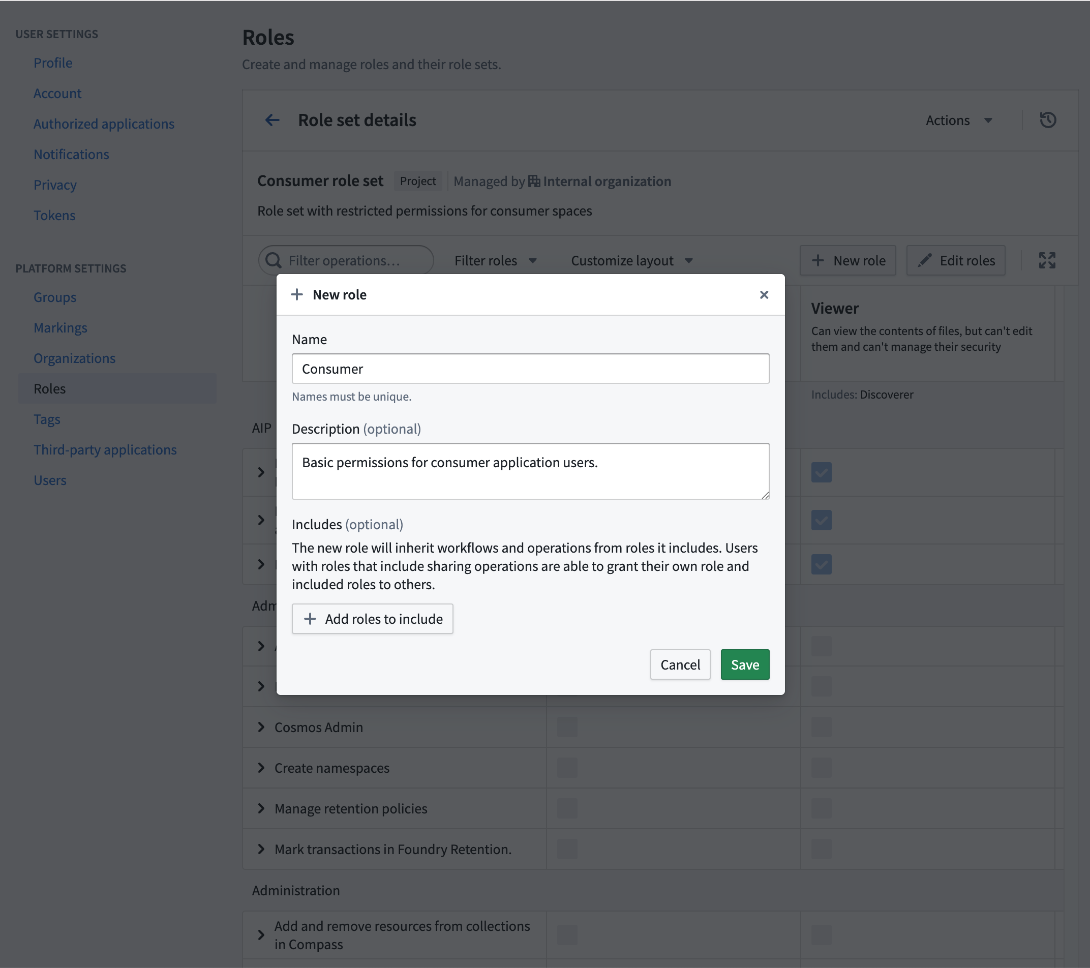
Task: Toggle first-column checkbox in Cosmos Admin row
Action: [x=567, y=727]
